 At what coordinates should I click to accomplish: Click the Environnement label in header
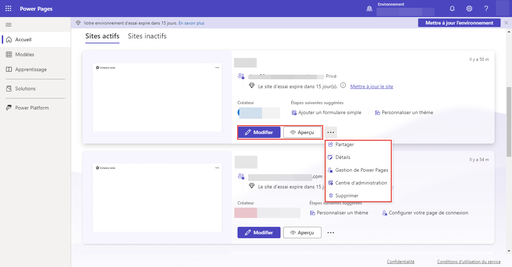pyautogui.click(x=391, y=4)
